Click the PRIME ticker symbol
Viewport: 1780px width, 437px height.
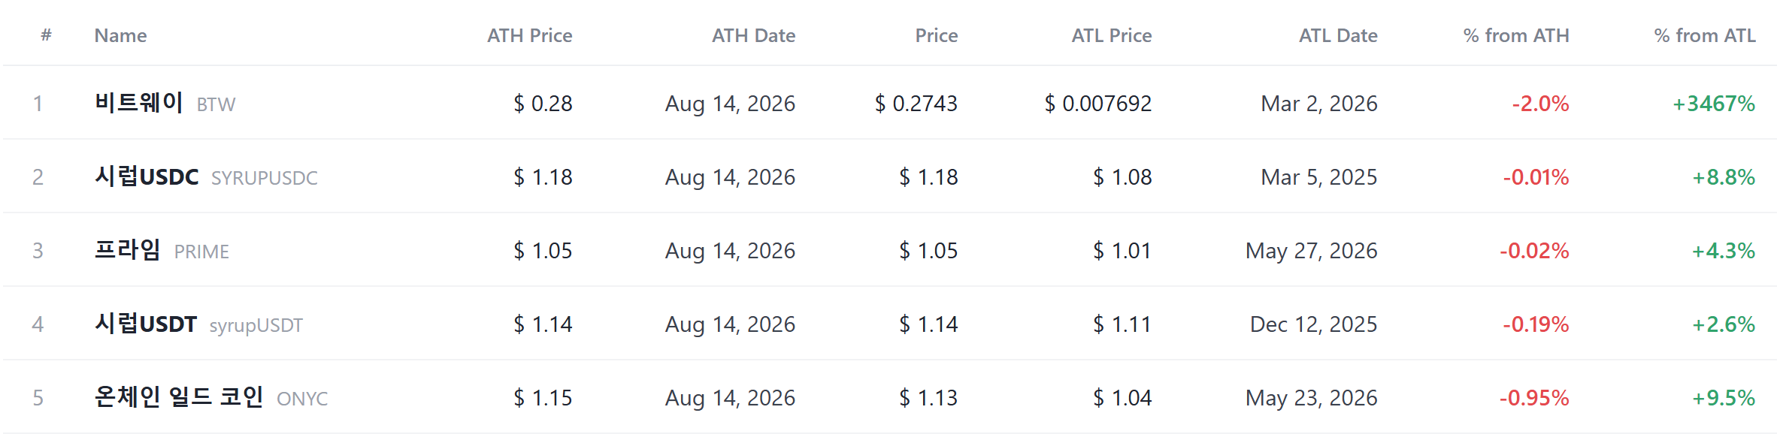201,252
